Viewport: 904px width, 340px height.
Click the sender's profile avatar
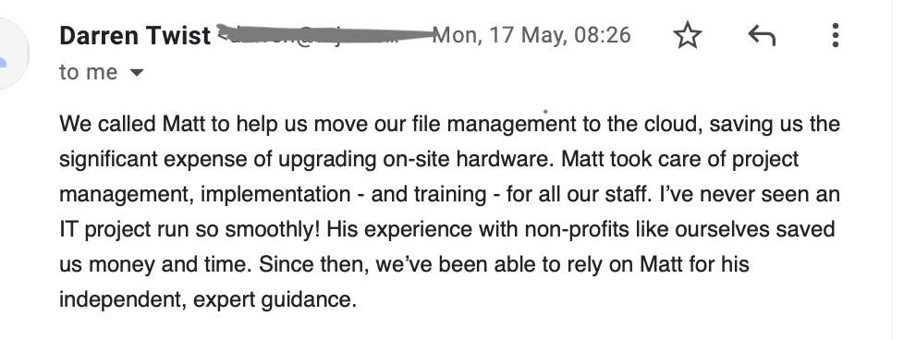(x=11, y=53)
